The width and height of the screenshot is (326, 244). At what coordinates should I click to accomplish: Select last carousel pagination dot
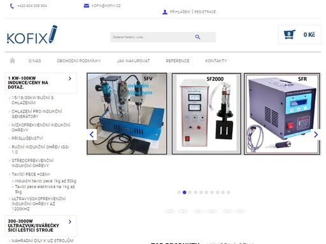click(229, 193)
